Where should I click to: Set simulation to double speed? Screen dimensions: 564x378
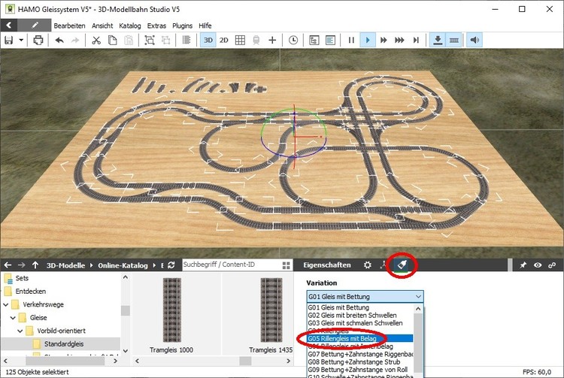tap(384, 41)
